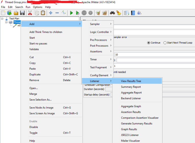Click the HTTP sampler pipette icon

coord(15,26)
